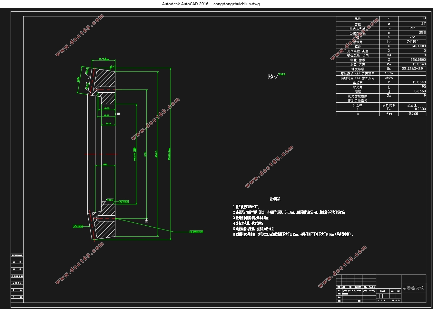Select the position tolerance frame referencing A B
This screenshot has width=433, height=309.
[x=196, y=232]
